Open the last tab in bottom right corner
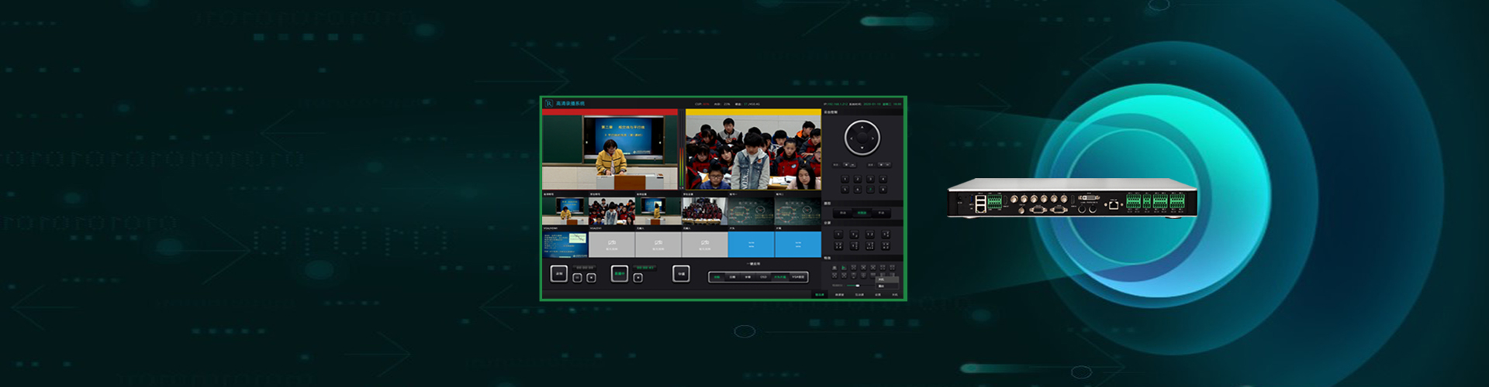 [x=894, y=294]
